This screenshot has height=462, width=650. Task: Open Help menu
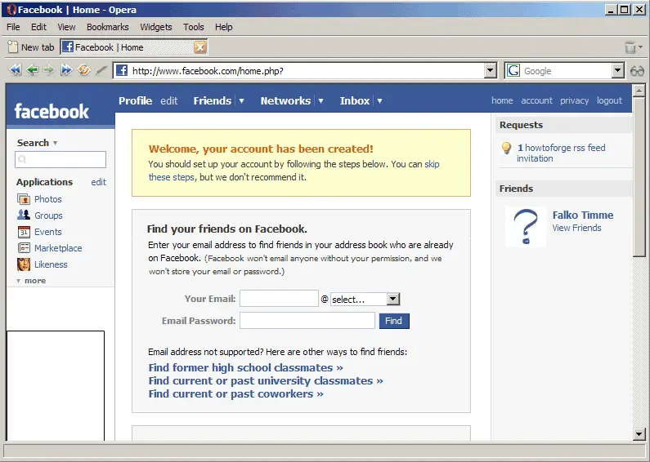click(224, 27)
